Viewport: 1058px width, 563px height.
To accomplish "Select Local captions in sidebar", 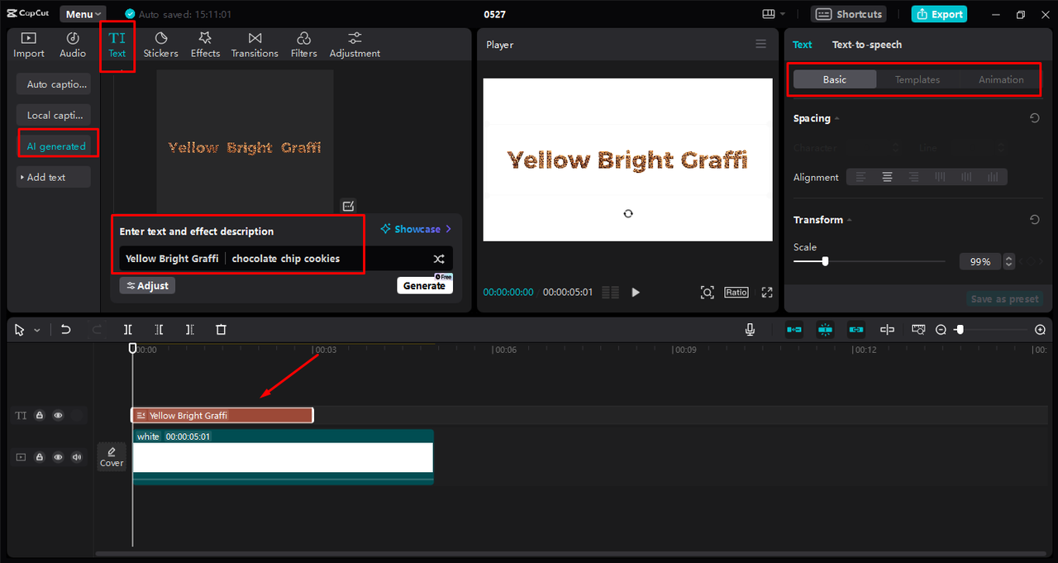I will point(54,116).
